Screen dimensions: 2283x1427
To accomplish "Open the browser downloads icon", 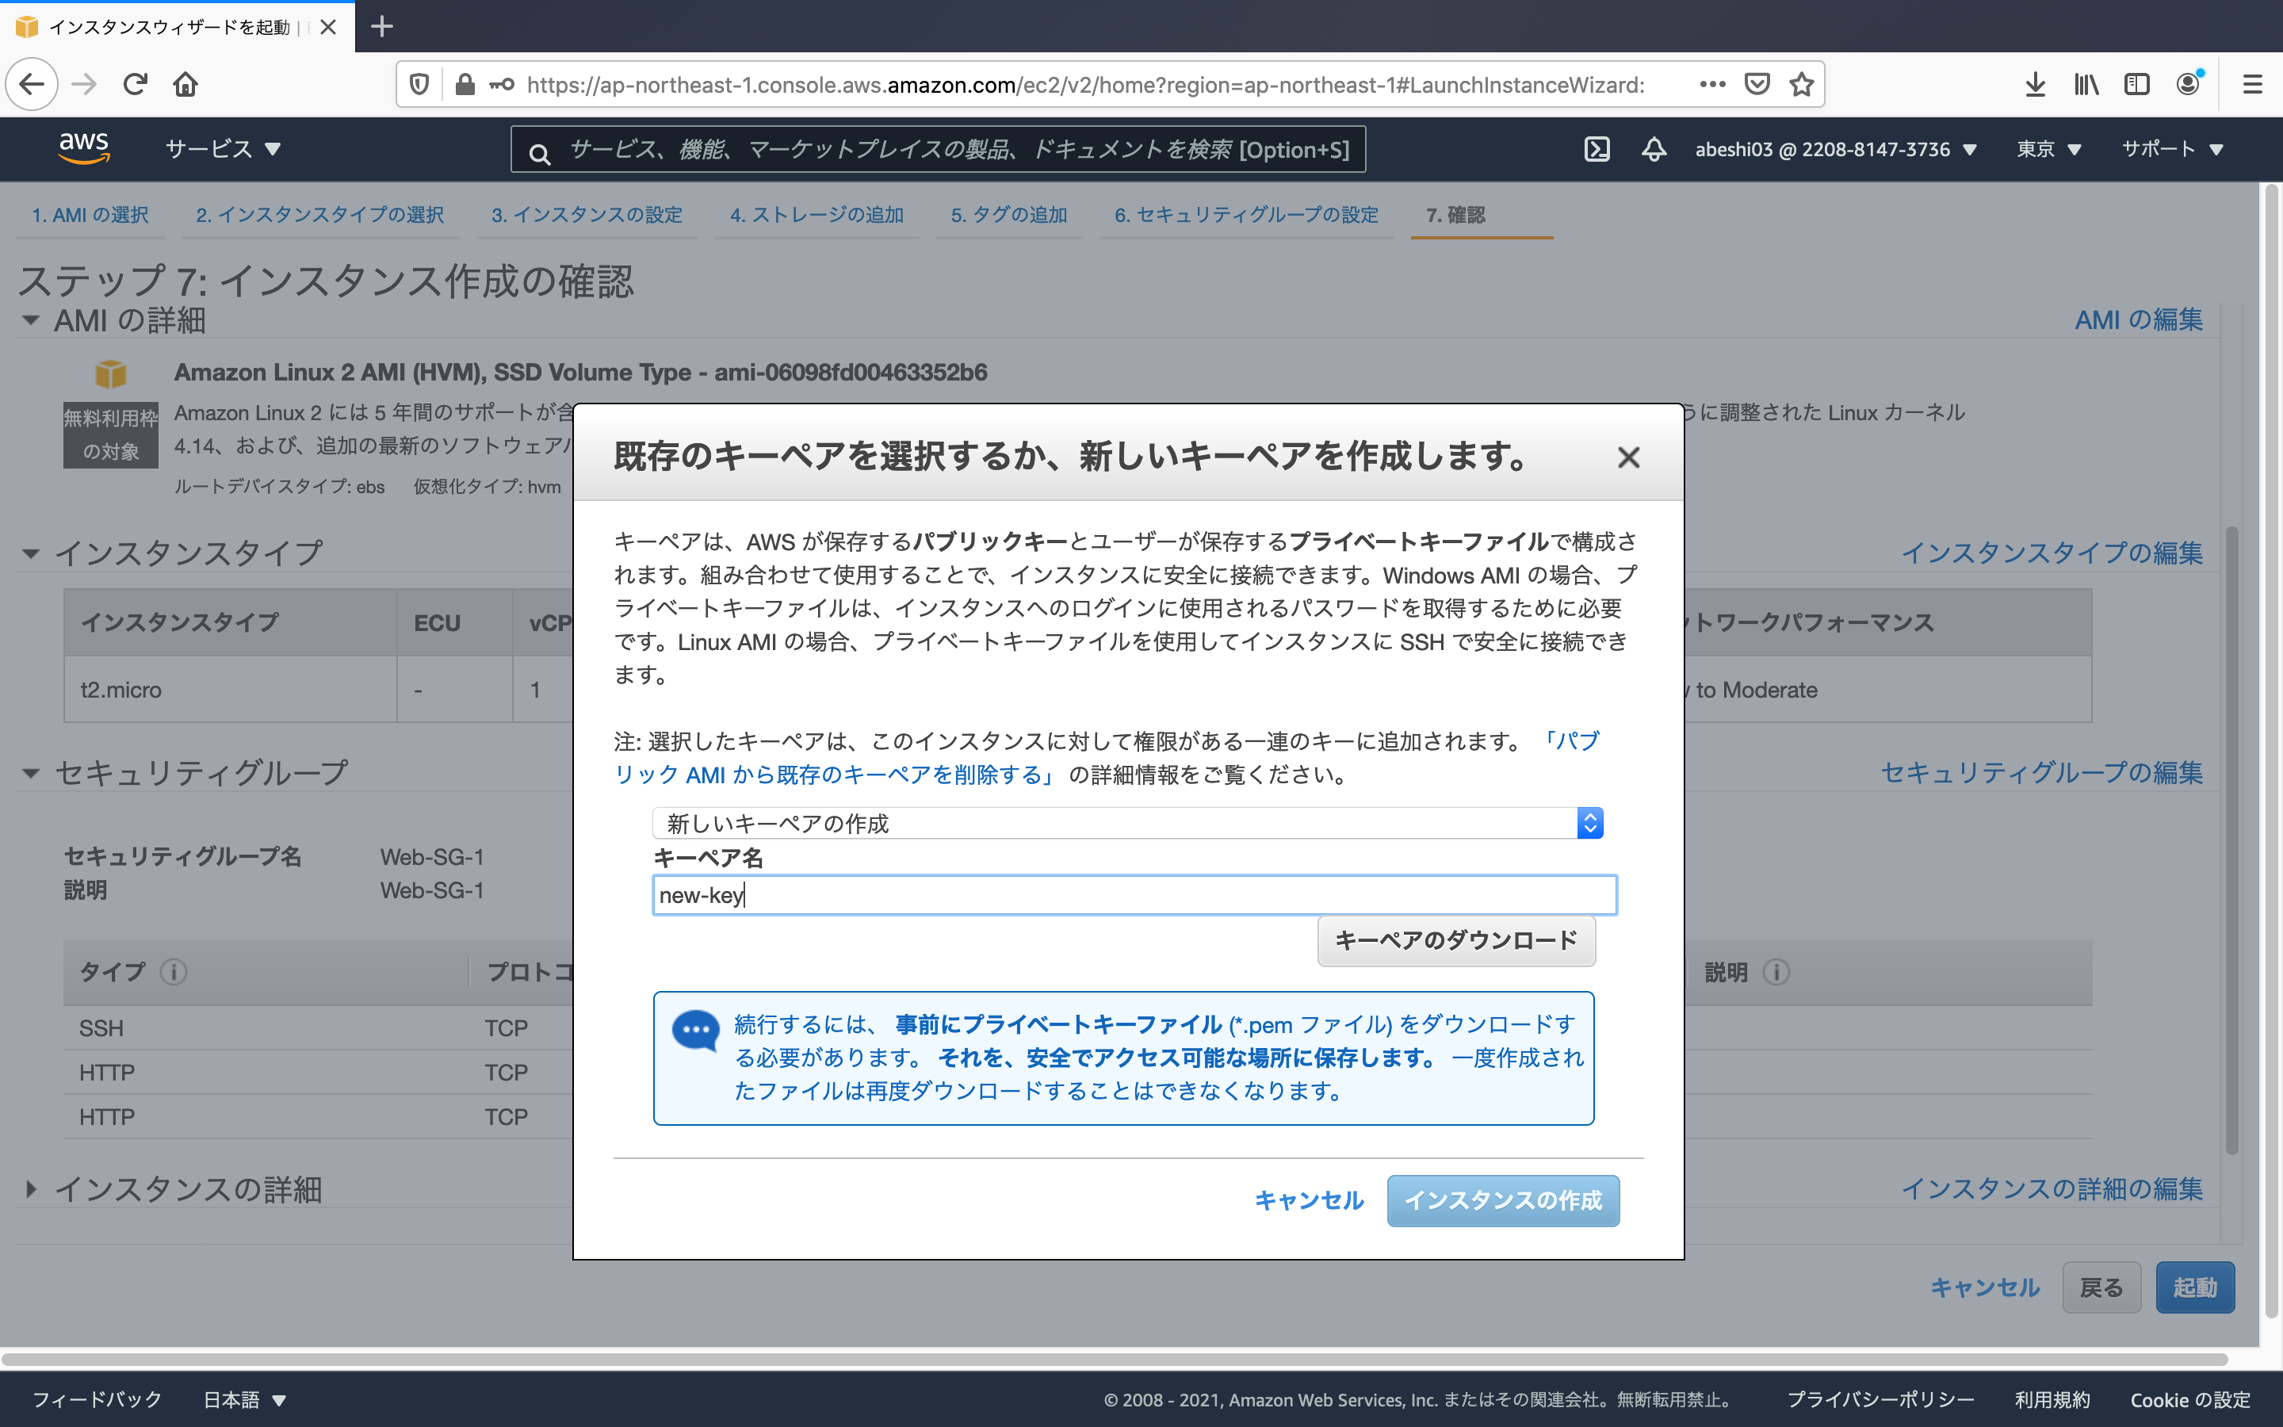I will pyautogui.click(x=2035, y=84).
